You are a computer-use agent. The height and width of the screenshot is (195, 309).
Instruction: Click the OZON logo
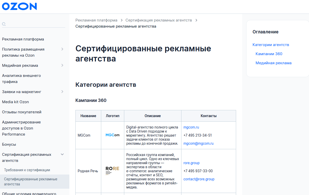coord(19,6)
